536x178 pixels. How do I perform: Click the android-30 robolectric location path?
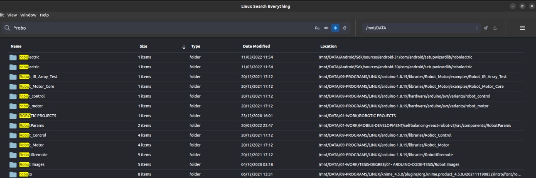point(395,67)
